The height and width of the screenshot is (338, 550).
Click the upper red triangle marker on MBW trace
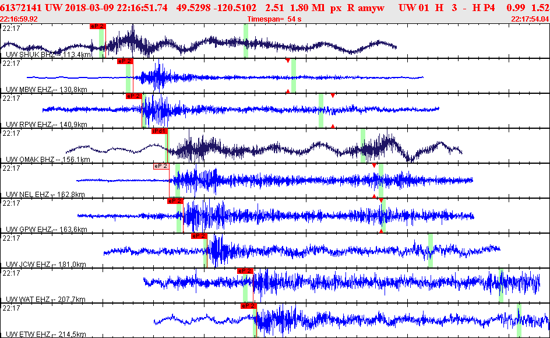click(288, 61)
